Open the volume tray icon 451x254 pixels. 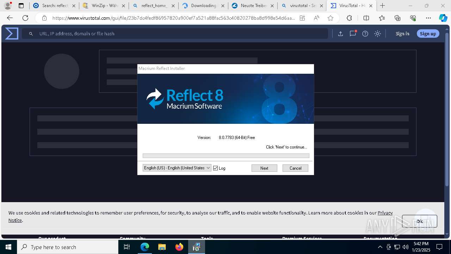click(x=405, y=247)
